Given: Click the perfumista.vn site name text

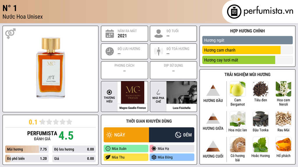Looking at the screenshot, I should pos(268,11).
